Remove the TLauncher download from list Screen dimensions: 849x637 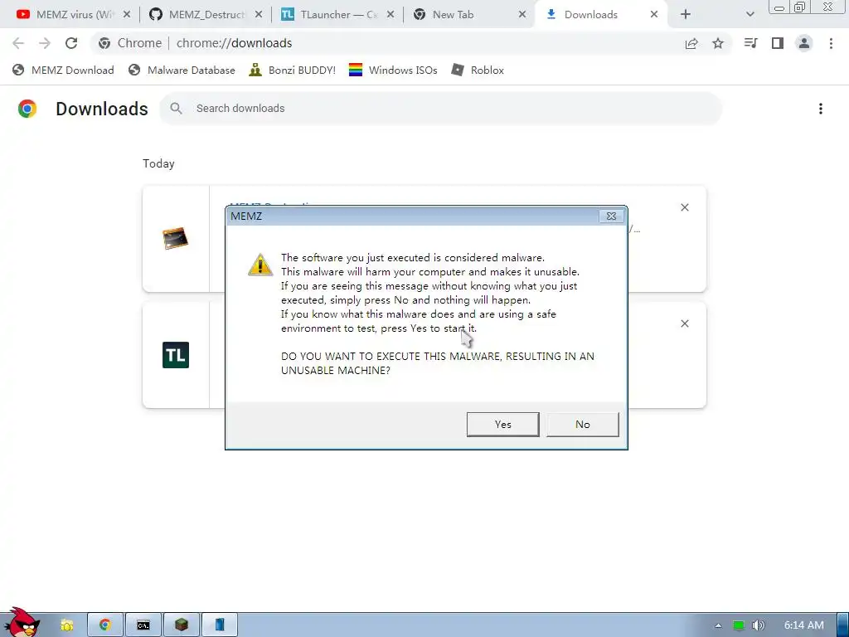pyautogui.click(x=685, y=323)
